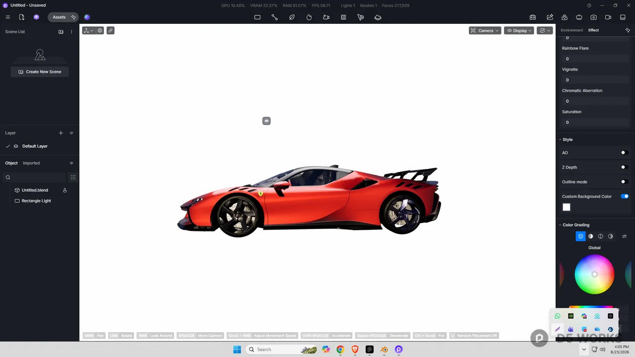
Task: Toggle Default Layer visibility checkmark
Action: click(8, 146)
